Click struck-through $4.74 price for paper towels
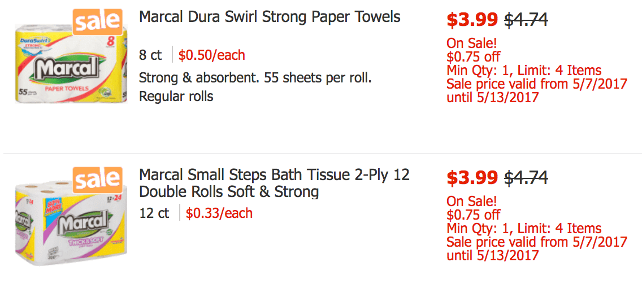 click(x=526, y=20)
